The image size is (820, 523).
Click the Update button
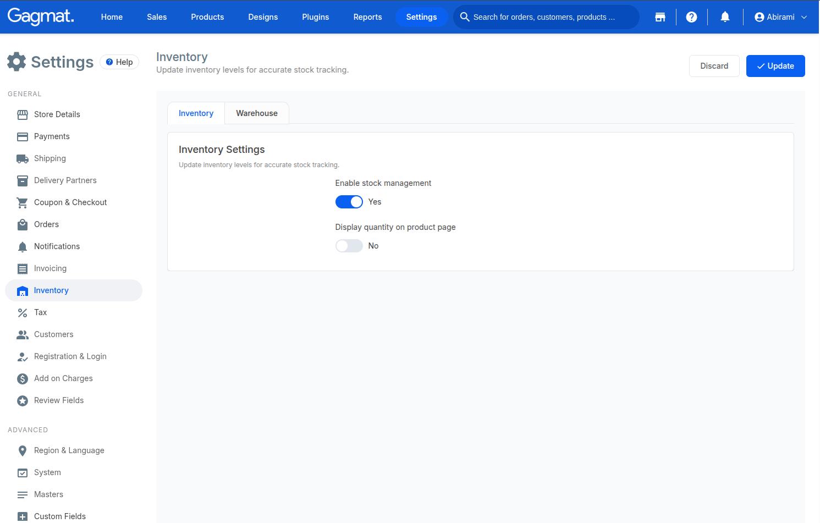coord(775,66)
